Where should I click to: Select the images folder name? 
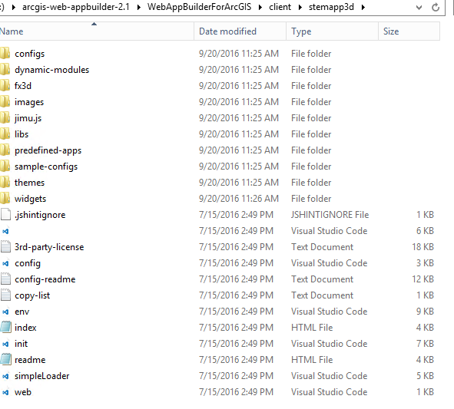tap(29, 102)
